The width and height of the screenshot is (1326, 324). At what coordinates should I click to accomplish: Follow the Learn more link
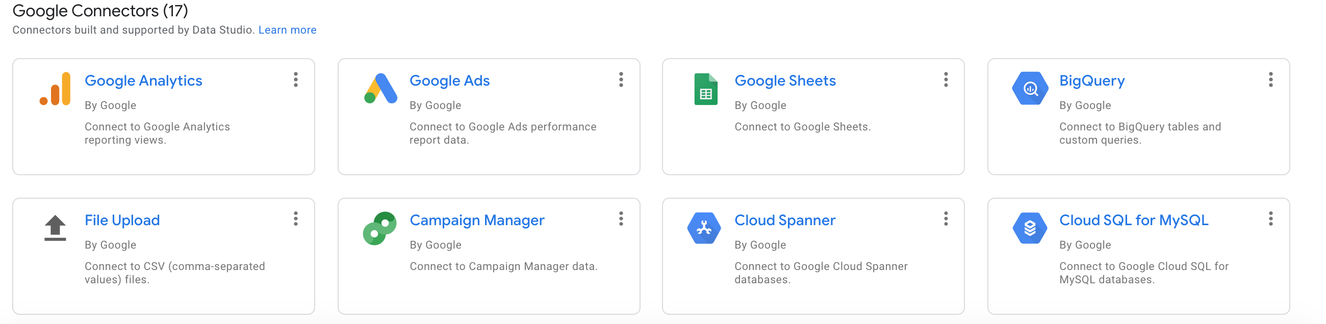pyautogui.click(x=287, y=30)
